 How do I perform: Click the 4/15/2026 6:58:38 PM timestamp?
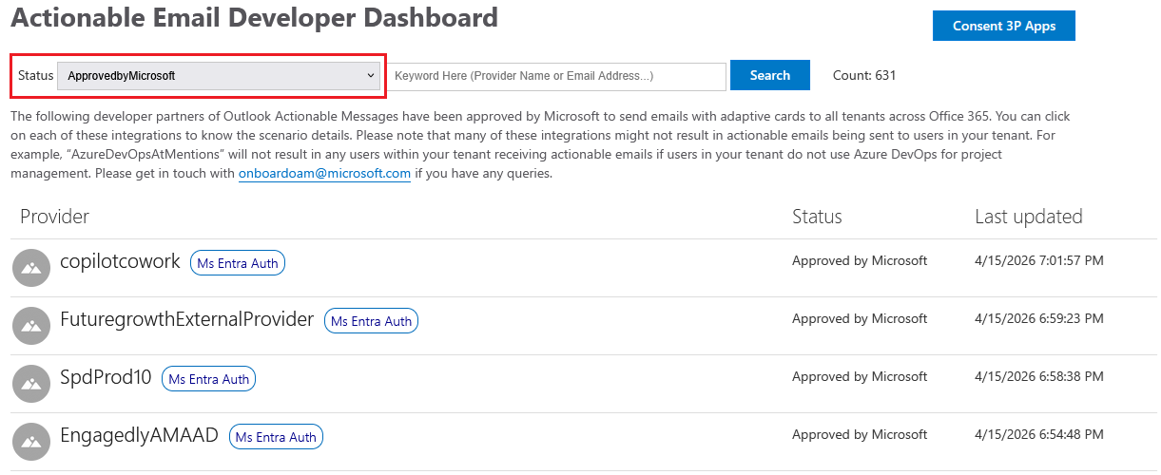(x=1039, y=376)
